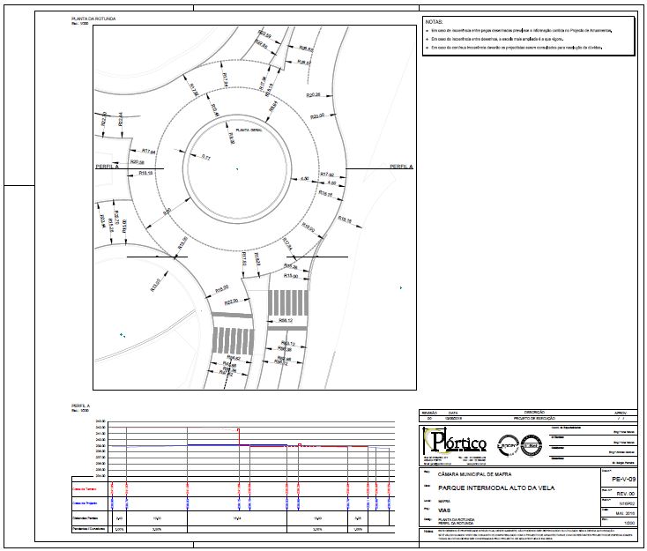Viewport: 647px width, 551px height.
Task: Click the blue Cotas do Projecto row label
Action: (84, 503)
